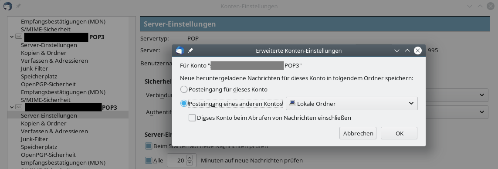Select Kopien & Ordner under second account
Screen dimensions: 498x169
[x=44, y=123]
